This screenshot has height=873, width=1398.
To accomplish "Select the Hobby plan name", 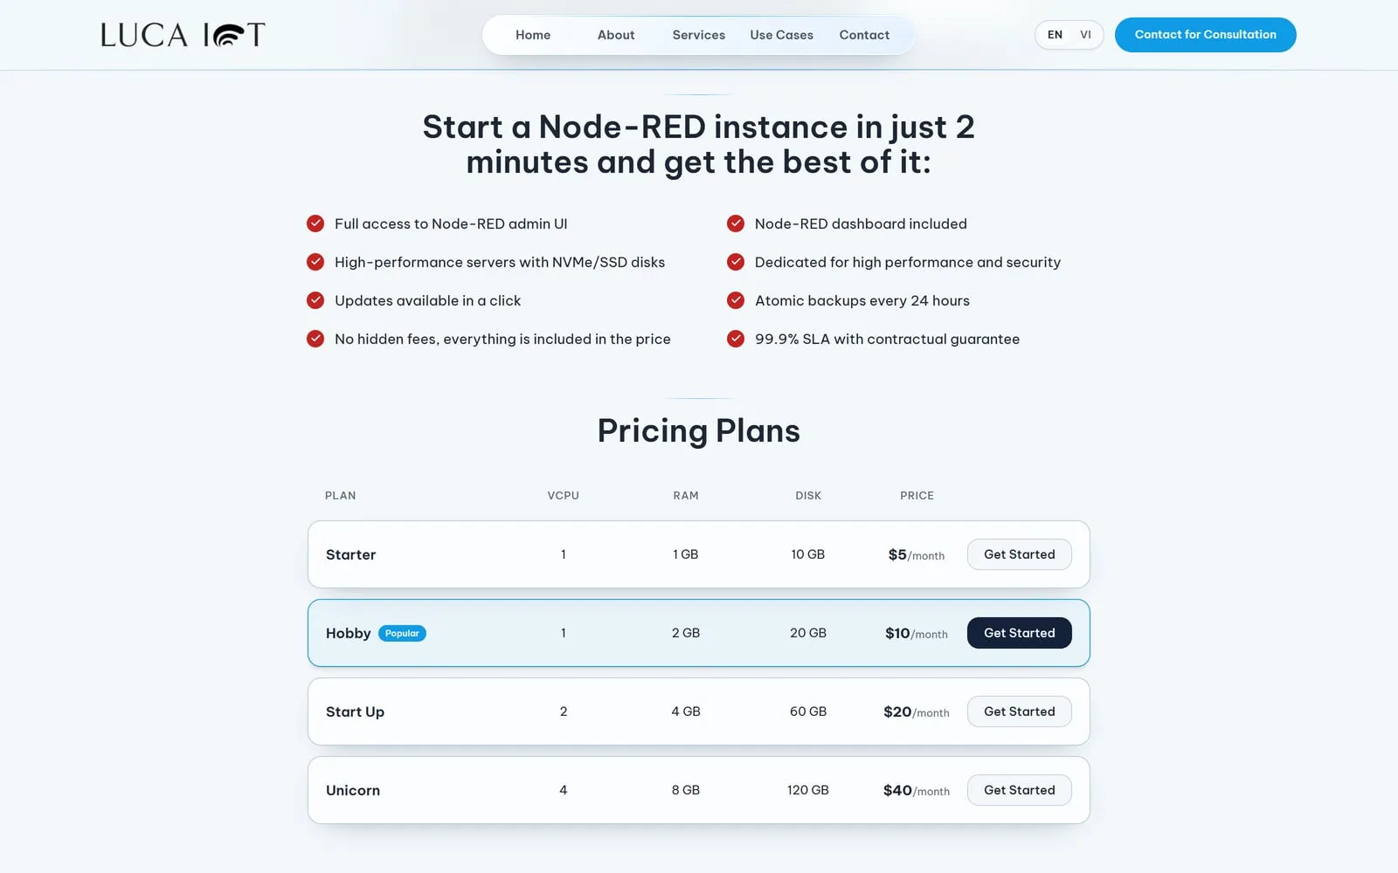I will point(348,634).
